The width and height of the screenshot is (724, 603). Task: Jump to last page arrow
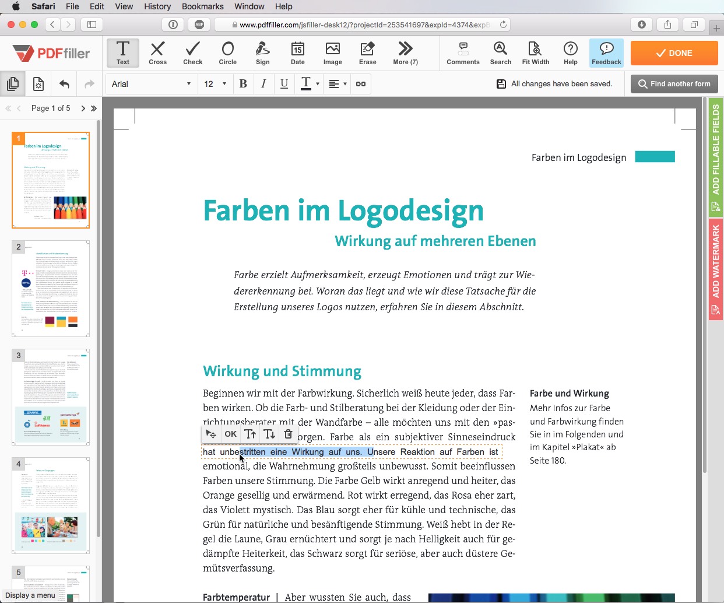click(93, 108)
